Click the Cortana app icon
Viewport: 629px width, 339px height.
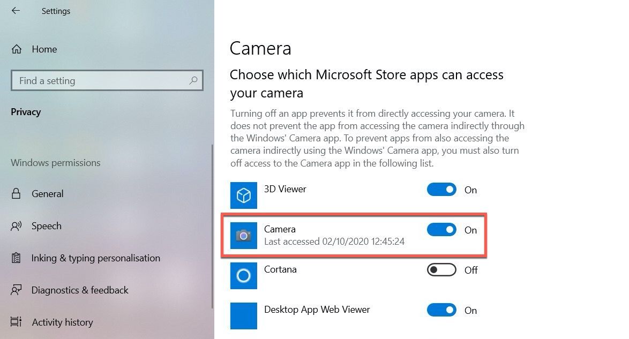pyautogui.click(x=244, y=276)
